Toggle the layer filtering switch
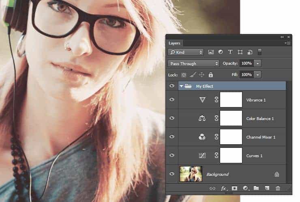300x202 pixels. (x=259, y=52)
